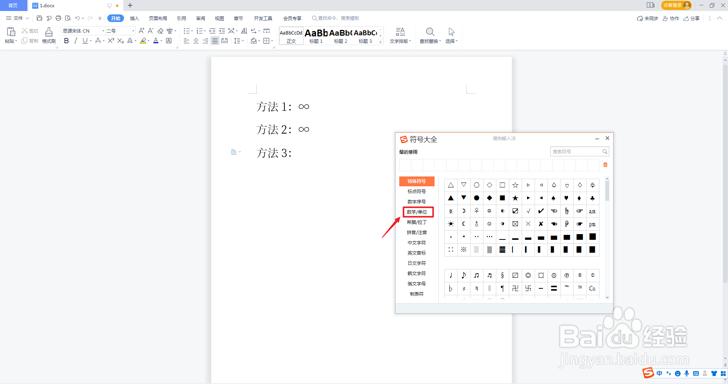Click trash icon to clear recent symbols

[x=605, y=165]
